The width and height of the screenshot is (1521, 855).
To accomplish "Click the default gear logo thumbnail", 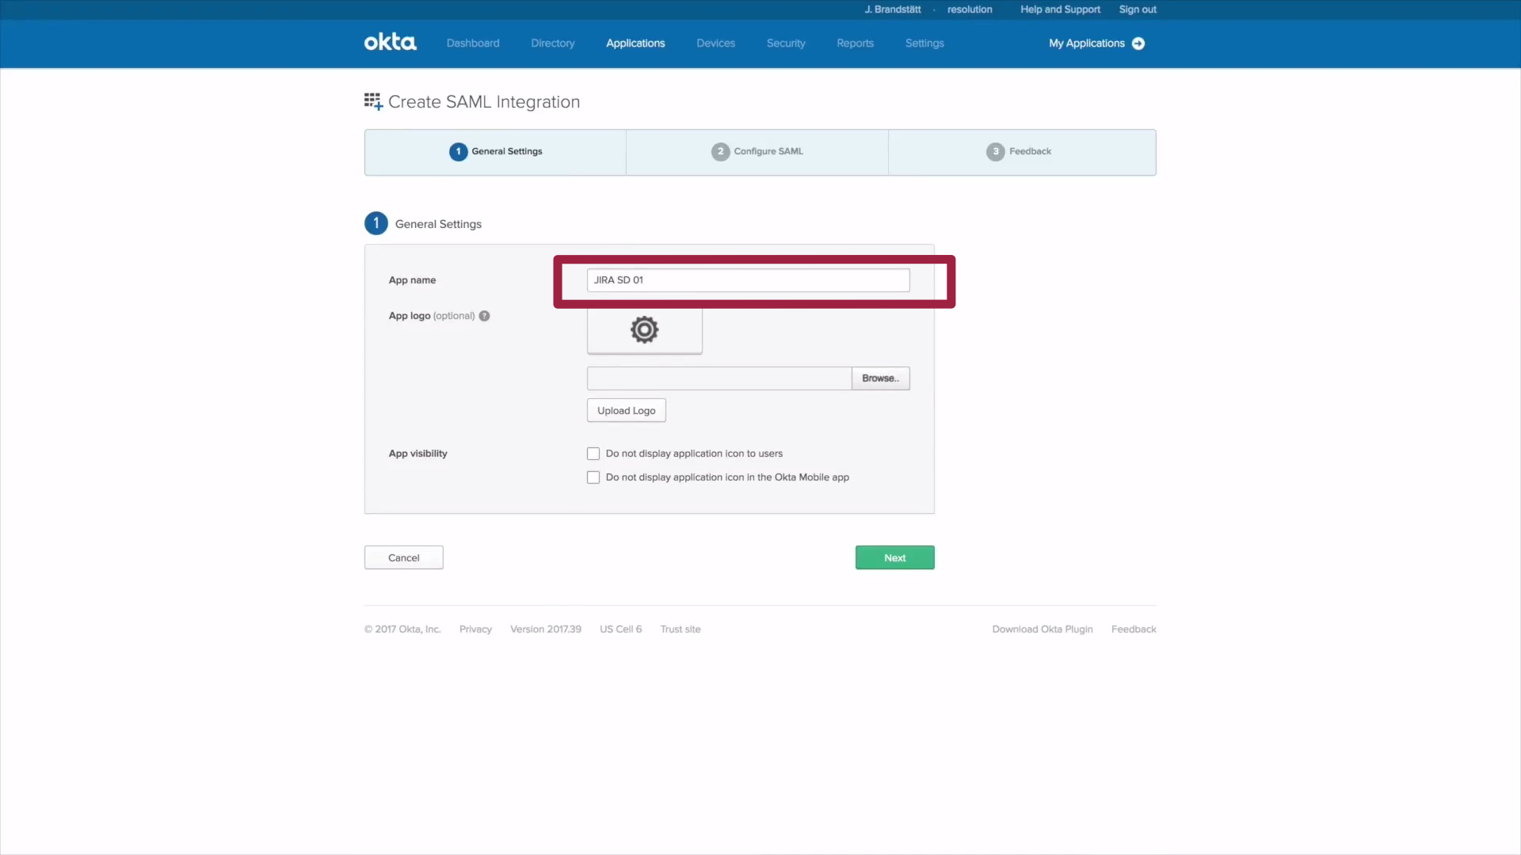I will (x=644, y=330).
